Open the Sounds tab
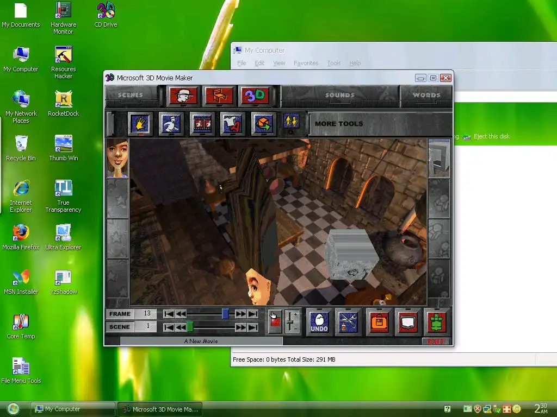Viewport: 557px width, 417px height. (339, 95)
